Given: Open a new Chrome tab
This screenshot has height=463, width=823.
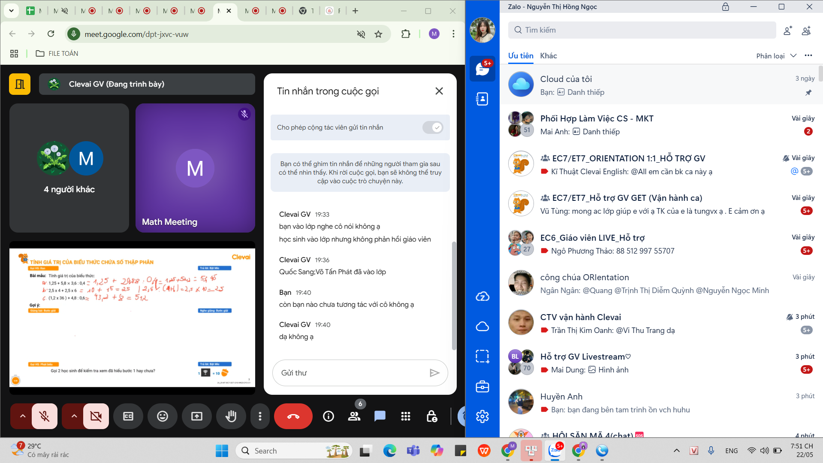Looking at the screenshot, I should (x=355, y=11).
